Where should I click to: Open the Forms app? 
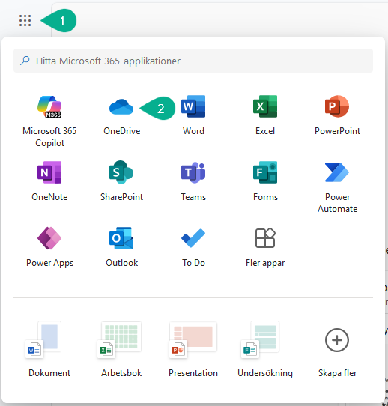click(265, 181)
